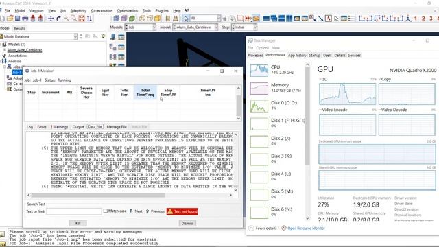439x247 pixels.
Task: Switch to the Results tab
Action: [20, 28]
